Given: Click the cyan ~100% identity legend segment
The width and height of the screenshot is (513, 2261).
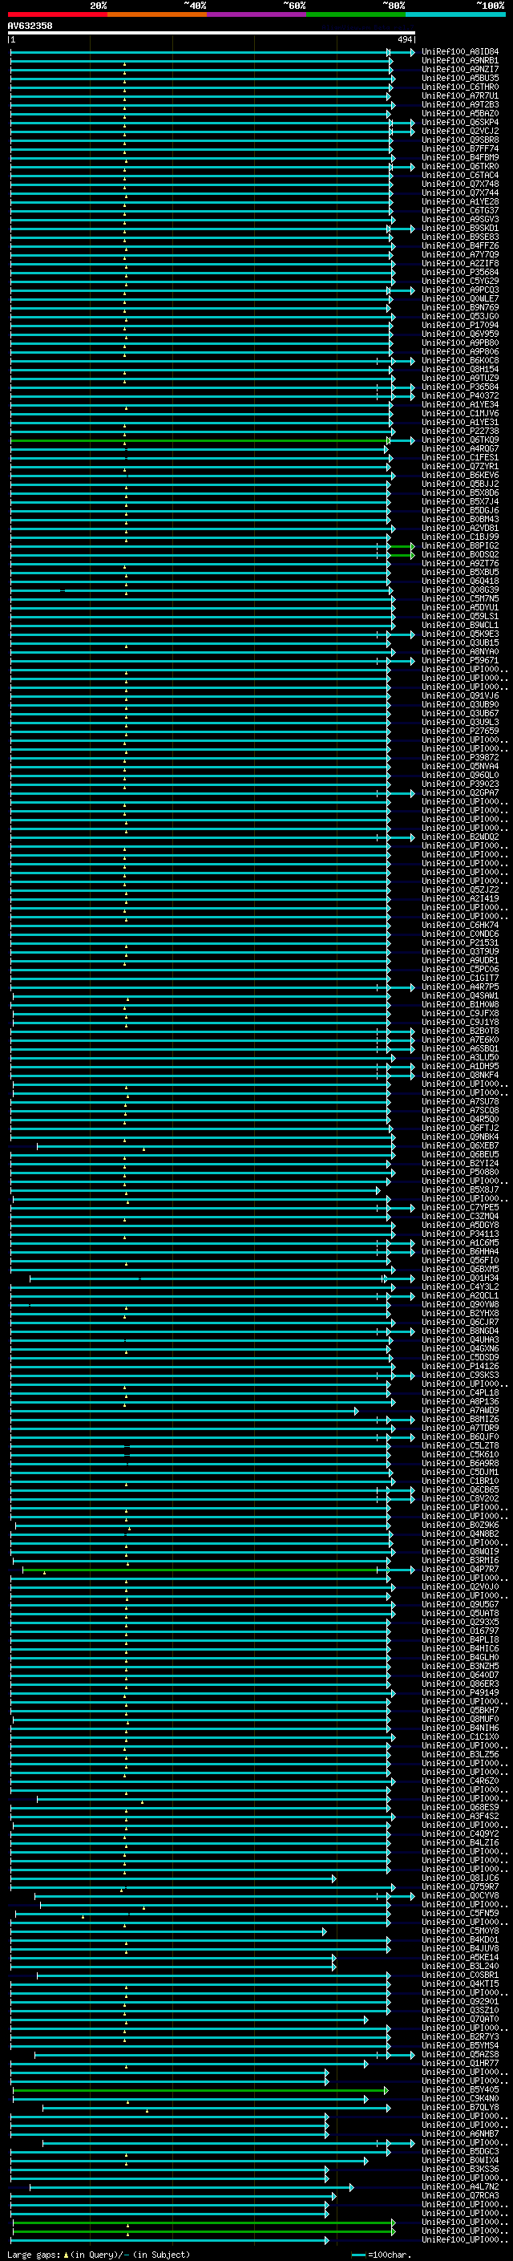Looking at the screenshot, I should point(455,15).
